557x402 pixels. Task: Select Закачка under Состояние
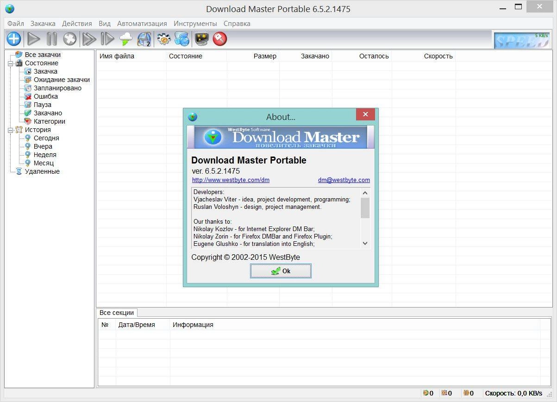45,71
